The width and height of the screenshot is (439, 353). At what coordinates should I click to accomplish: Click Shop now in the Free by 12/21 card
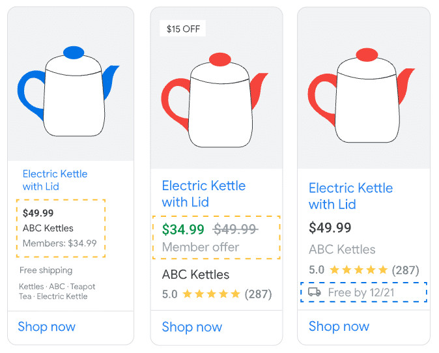point(339,326)
